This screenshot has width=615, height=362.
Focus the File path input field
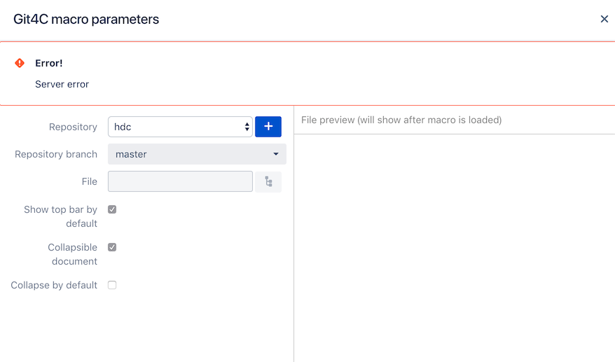(181, 181)
